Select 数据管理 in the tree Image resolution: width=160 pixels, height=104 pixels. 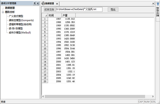(10, 8)
